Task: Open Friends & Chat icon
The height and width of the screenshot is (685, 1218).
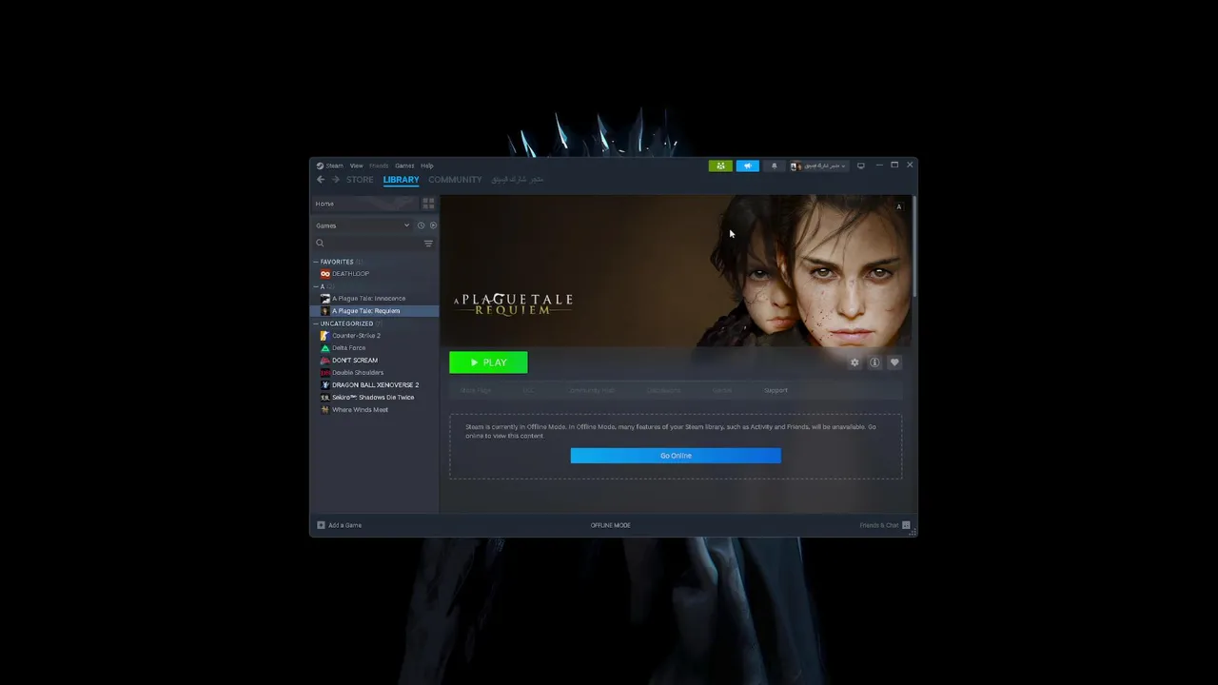Action: click(906, 525)
